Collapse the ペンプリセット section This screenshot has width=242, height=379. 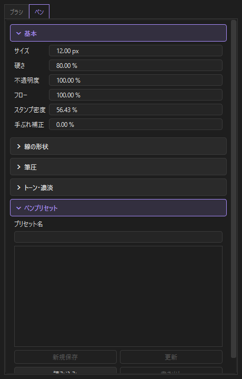click(x=118, y=208)
